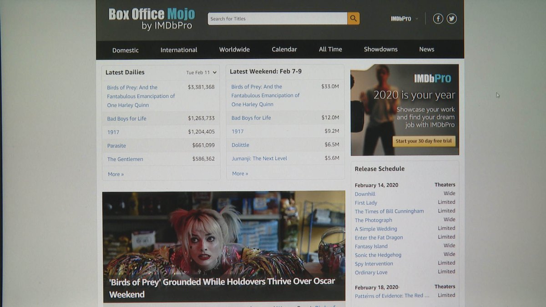This screenshot has width=546, height=307.
Task: Click More » under Latest Dailies
Action: coord(116,174)
